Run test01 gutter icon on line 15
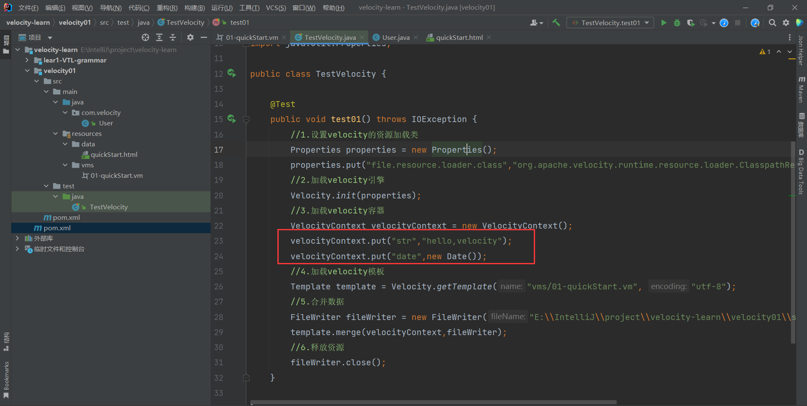 coord(232,119)
